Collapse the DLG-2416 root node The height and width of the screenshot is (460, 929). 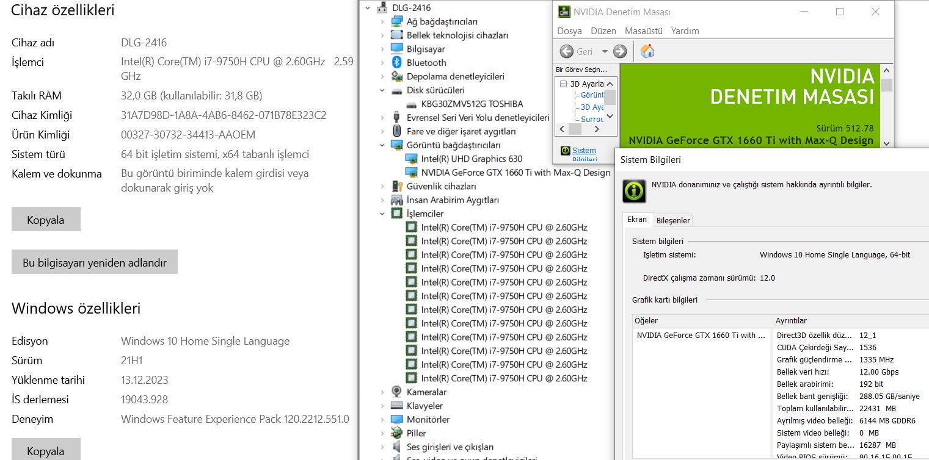[368, 8]
